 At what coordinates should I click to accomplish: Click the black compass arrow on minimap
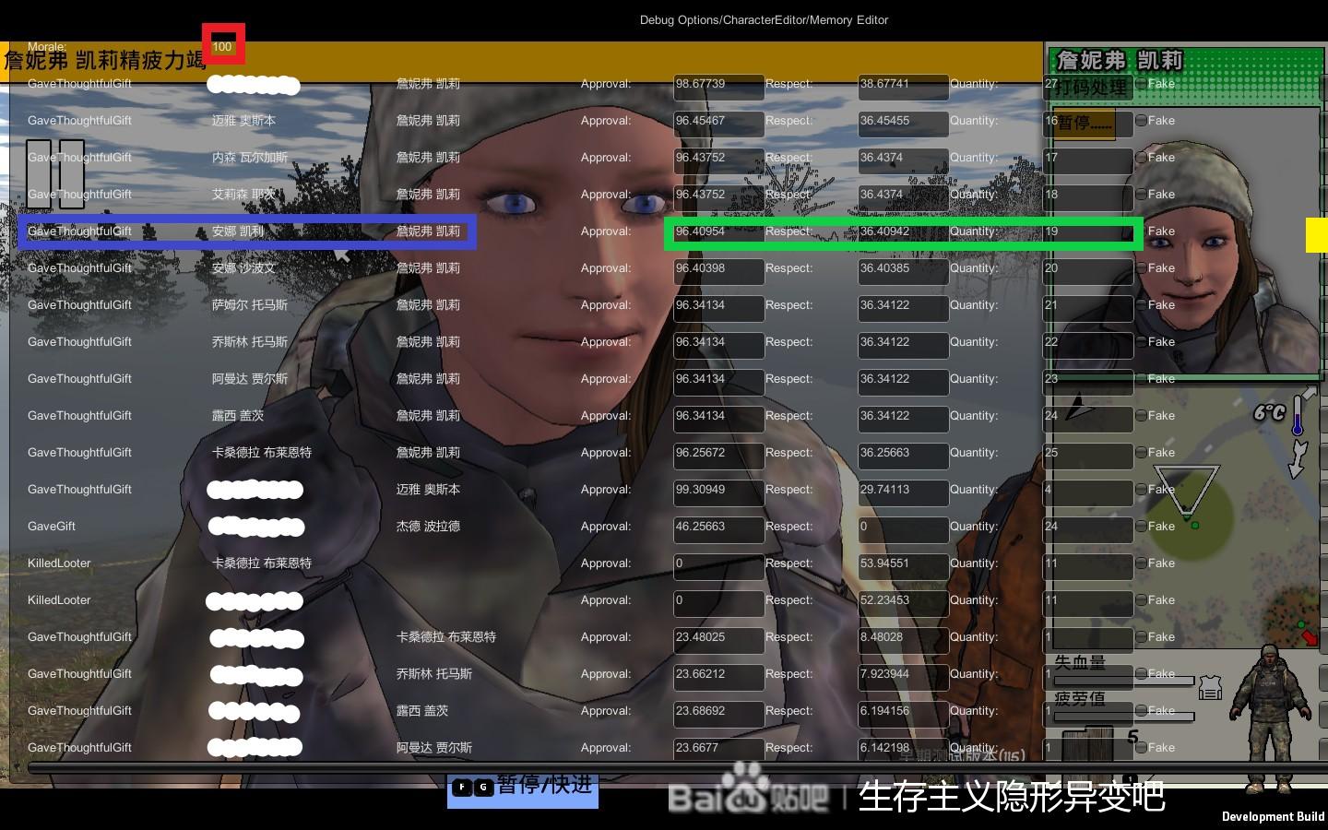click(1081, 408)
